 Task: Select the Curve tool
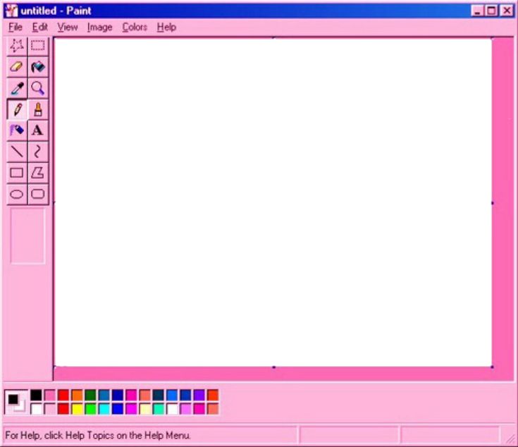pyautogui.click(x=37, y=152)
